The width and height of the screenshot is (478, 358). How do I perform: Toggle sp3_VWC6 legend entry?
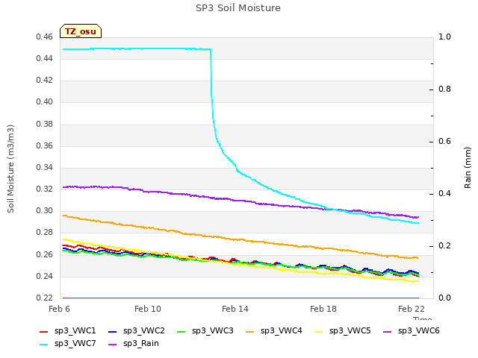(412, 331)
